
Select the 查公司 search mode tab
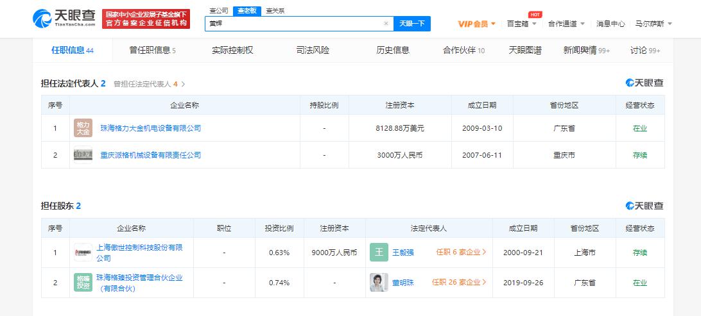(218, 11)
